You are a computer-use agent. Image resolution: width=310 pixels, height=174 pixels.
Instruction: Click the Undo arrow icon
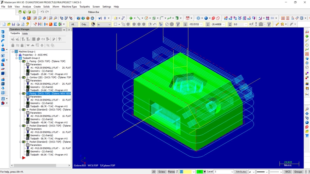point(42,12)
